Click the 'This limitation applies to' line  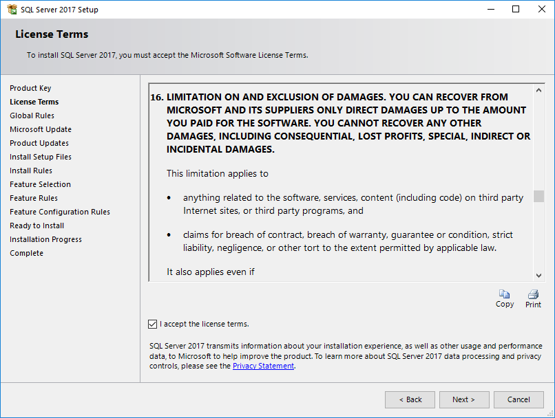click(218, 174)
